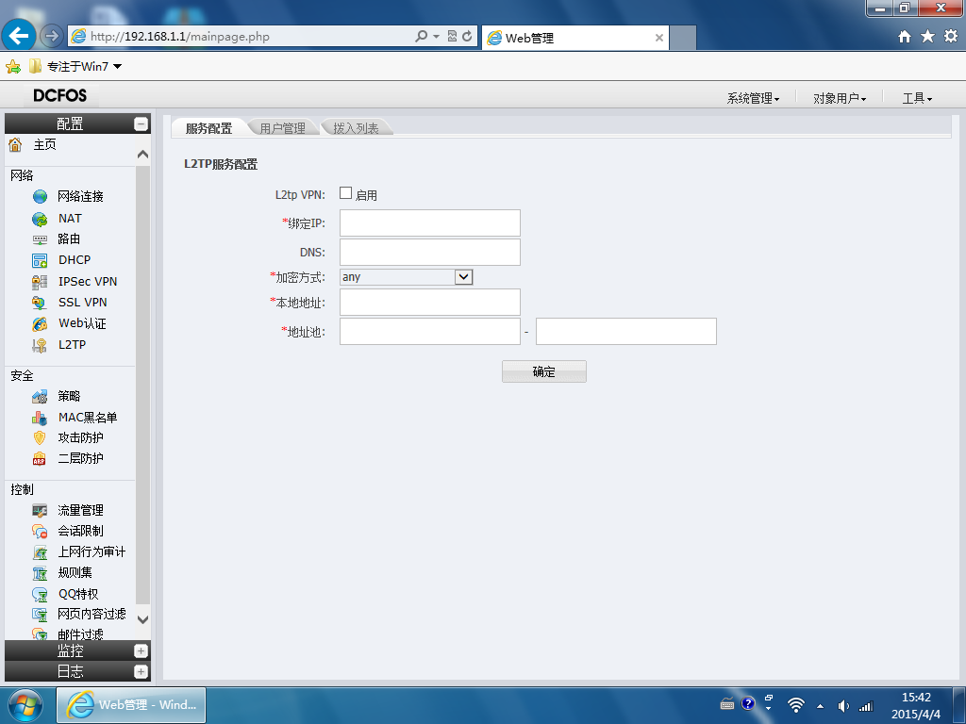This screenshot has width=966, height=724.
Task: Click the 本地地址 input field
Action: [430, 303]
